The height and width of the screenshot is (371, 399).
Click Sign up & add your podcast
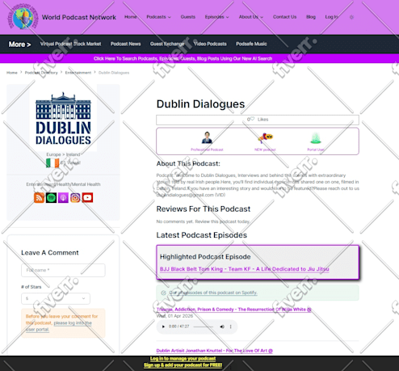[183, 365]
